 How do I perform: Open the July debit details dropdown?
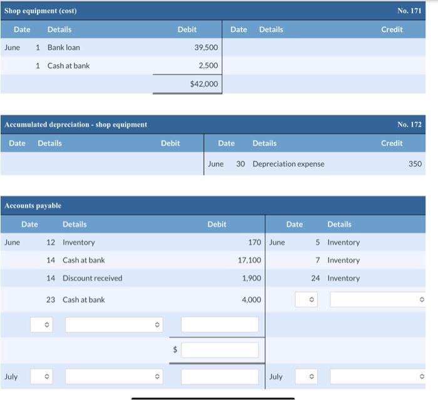pos(114,376)
